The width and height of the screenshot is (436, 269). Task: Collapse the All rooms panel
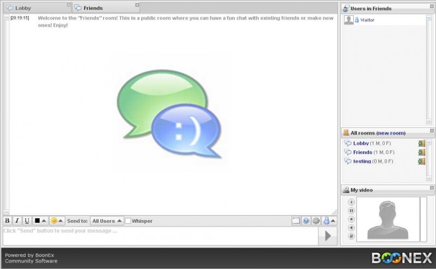[432, 131]
